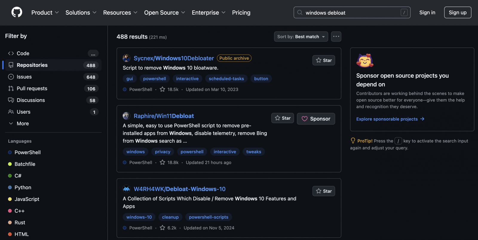Focus the windows debloat search field
The width and height of the screenshot is (478, 240).
[351, 13]
